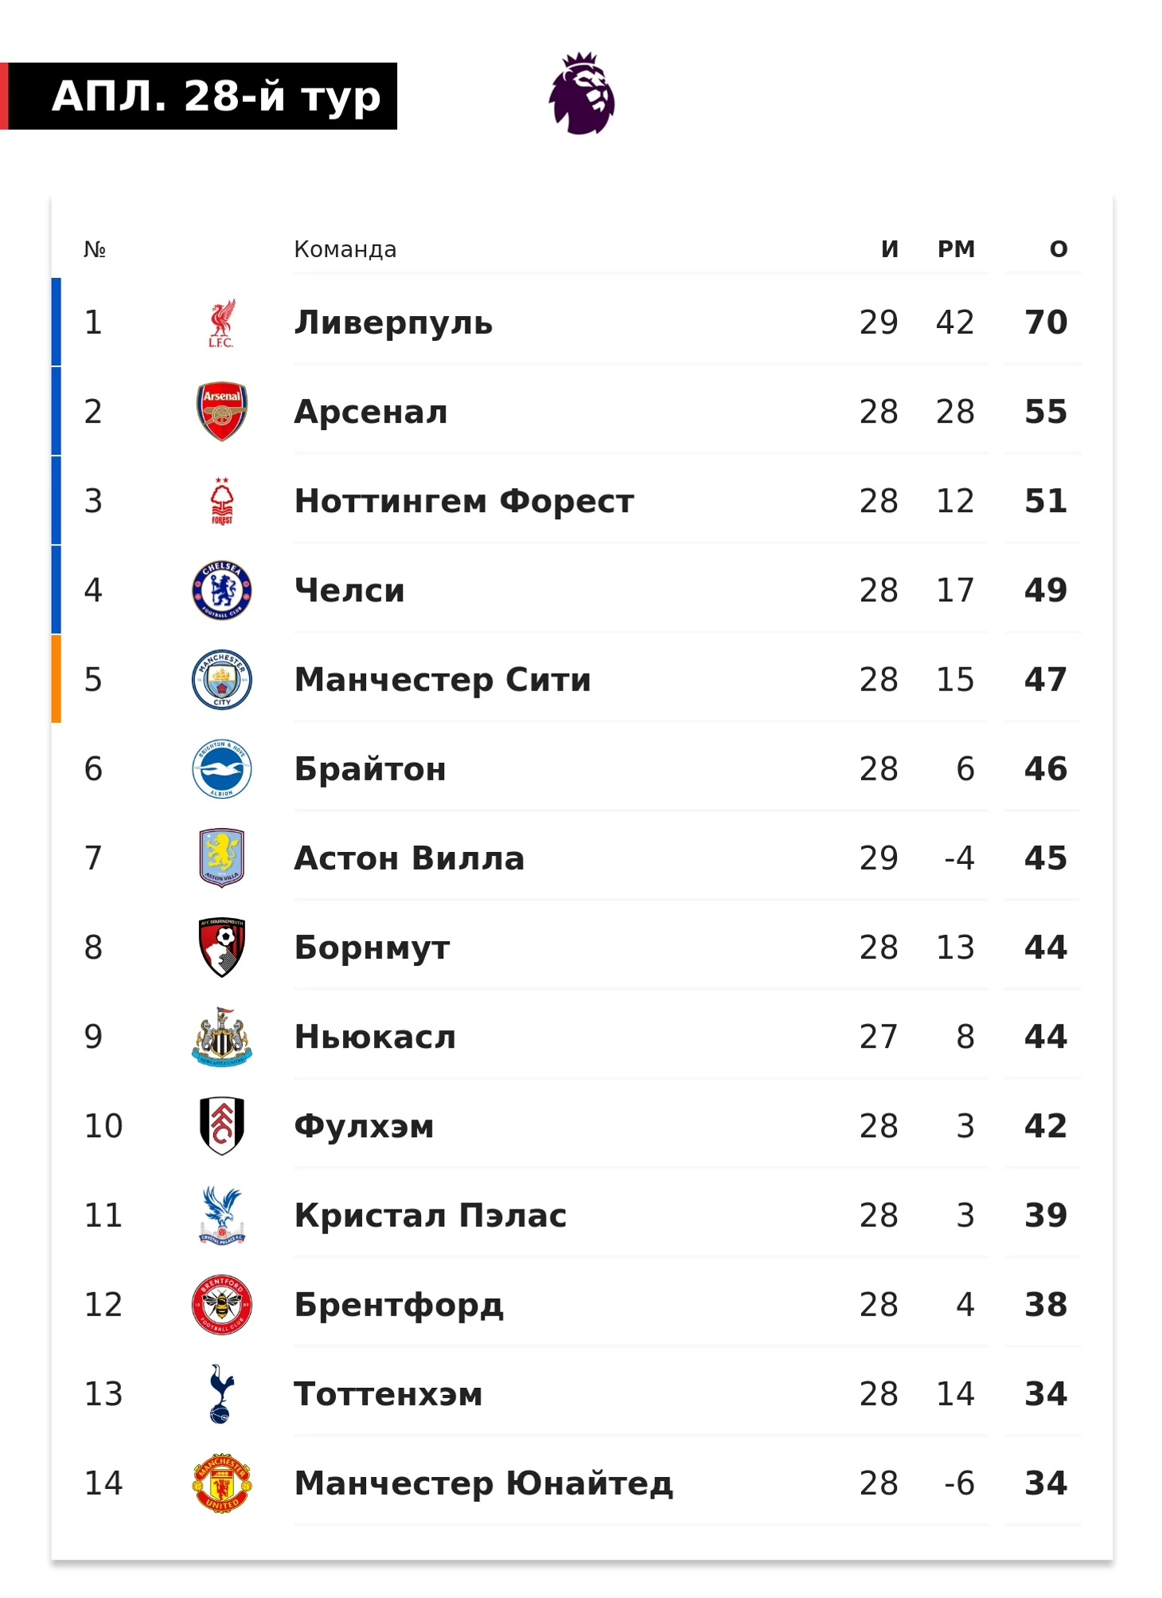Click the Команда column header
Screen dimensions: 1162x1598
[345, 249]
